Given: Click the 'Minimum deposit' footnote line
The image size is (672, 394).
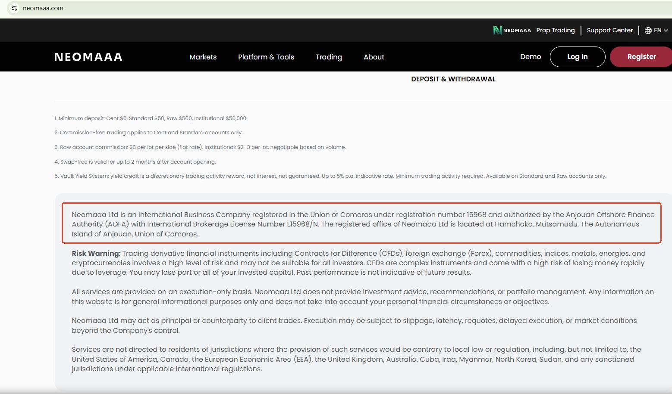Looking at the screenshot, I should pyautogui.click(x=151, y=118).
